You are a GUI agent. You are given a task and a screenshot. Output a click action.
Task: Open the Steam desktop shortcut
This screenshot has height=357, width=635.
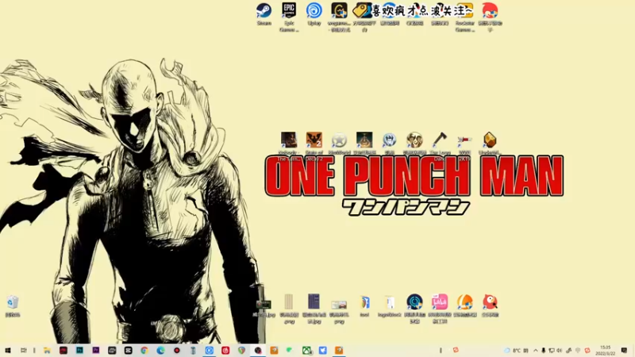pyautogui.click(x=264, y=14)
